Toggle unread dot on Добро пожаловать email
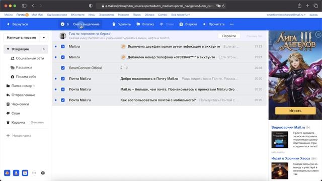The height and width of the screenshot is (181, 322). (x=56, y=78)
